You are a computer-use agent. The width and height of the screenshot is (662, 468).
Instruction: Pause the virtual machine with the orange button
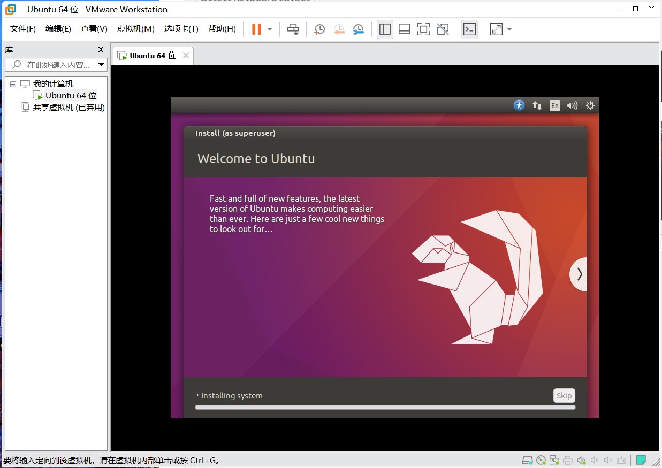pyautogui.click(x=256, y=29)
